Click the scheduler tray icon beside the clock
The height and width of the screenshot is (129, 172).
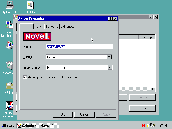point(152,126)
